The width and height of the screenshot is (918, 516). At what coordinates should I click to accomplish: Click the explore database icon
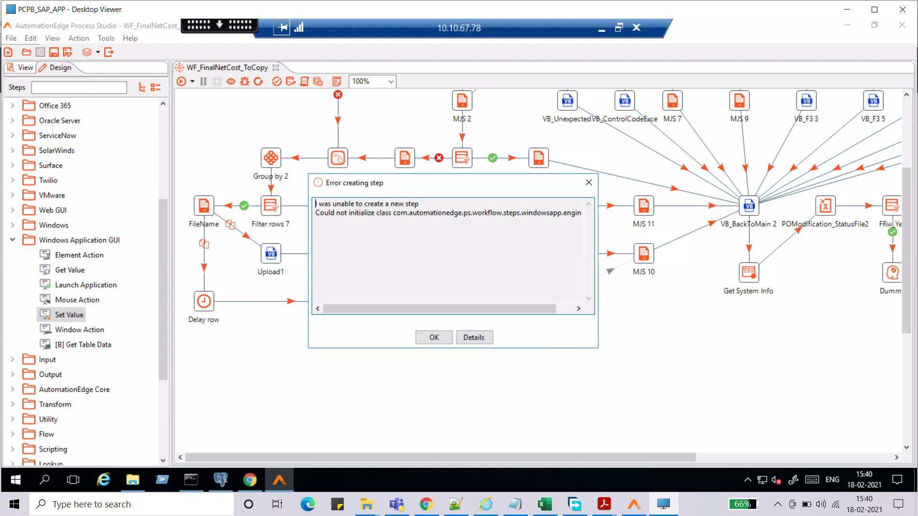click(318, 81)
